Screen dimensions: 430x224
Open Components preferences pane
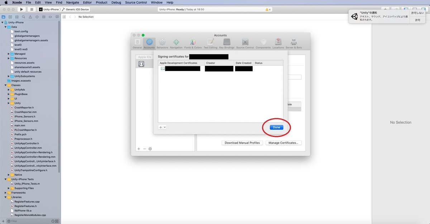pyautogui.click(x=263, y=43)
